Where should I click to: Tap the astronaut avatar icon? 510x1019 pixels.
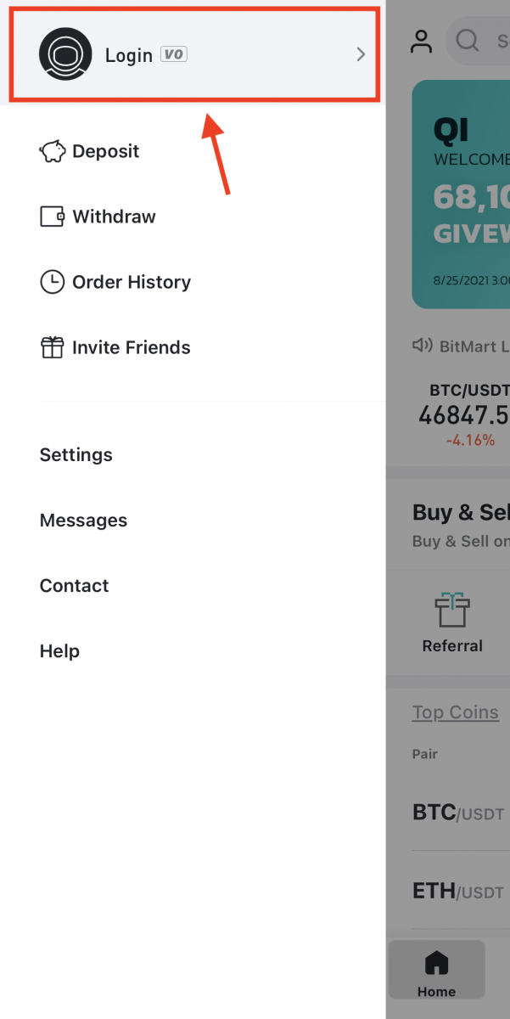click(x=65, y=54)
